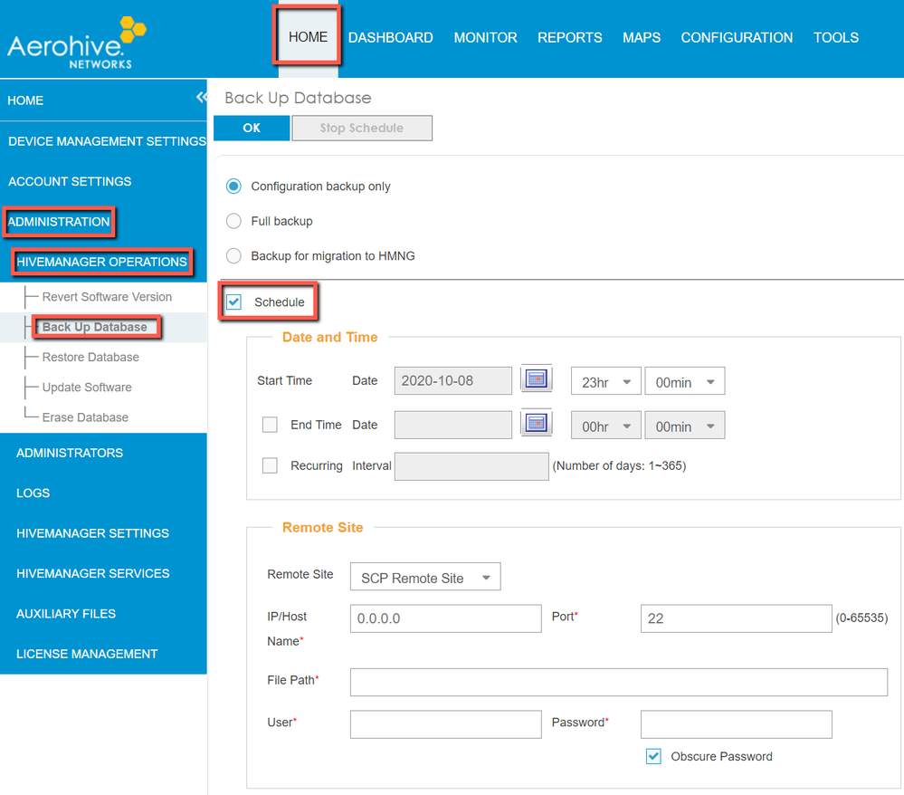Image resolution: width=904 pixels, height=795 pixels.
Task: Select Configuration backup only option
Action: tap(233, 187)
